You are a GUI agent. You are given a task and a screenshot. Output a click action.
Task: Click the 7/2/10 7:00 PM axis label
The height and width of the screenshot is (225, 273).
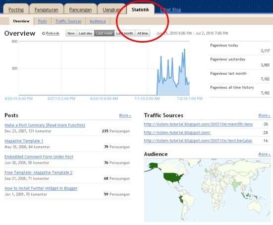tap(190, 99)
